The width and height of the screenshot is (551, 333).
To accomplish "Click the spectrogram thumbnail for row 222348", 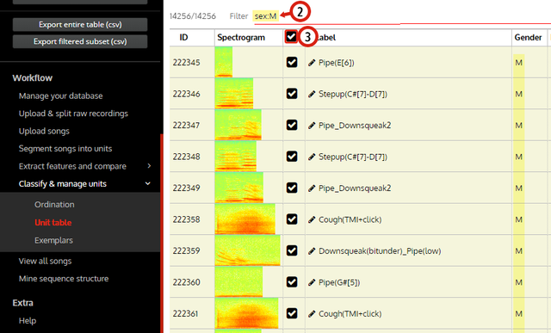I will point(235,156).
